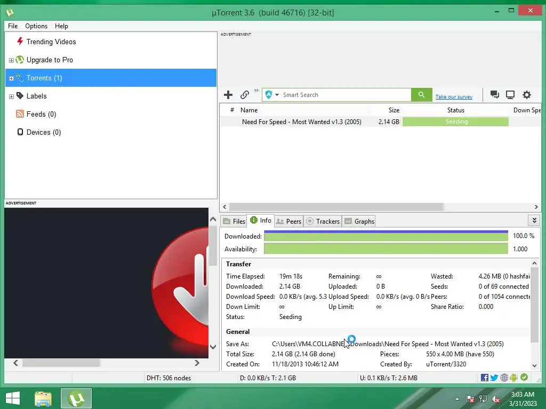Select the Torrents (1) sidebar item
The width and height of the screenshot is (546, 409).
point(111,78)
